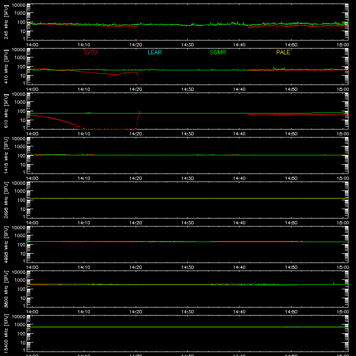Viewport: 356px width, 356px height.
Task: Click the green bump near 14:46 on 410 MHz plot
Action: (274, 68)
